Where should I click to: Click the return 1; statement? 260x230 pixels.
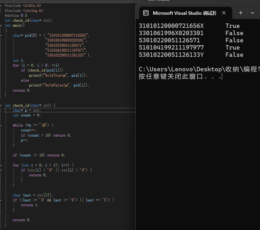pos(30,205)
